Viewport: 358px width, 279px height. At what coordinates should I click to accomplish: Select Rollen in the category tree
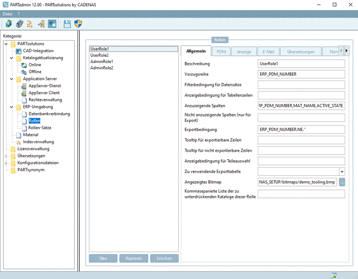click(34, 121)
